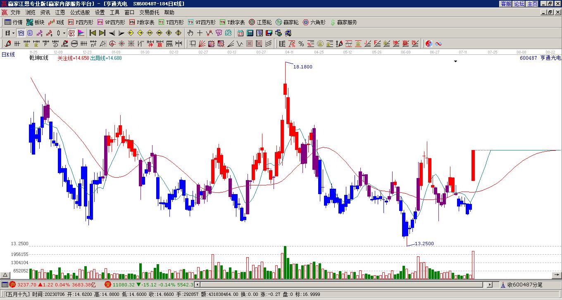
Task: Open the 江恩 menu
Action: tap(60, 13)
